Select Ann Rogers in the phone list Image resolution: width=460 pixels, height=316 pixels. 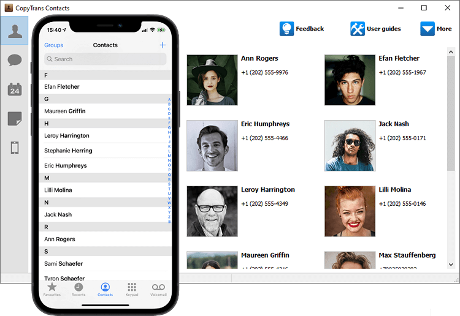105,239
